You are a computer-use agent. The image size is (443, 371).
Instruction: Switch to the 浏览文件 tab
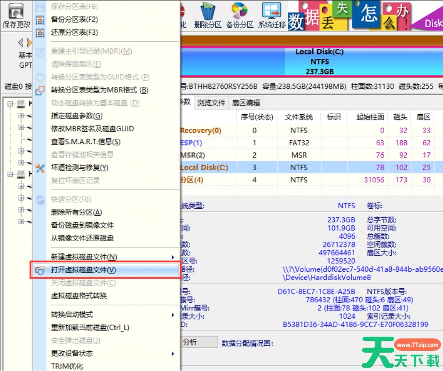211,103
